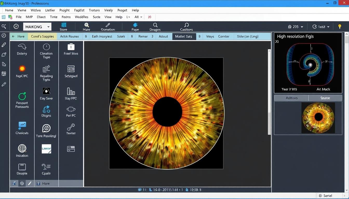Image resolution: width=349 pixels, height=199 pixels.
Task: Open the File menu
Action: click(x=18, y=17)
